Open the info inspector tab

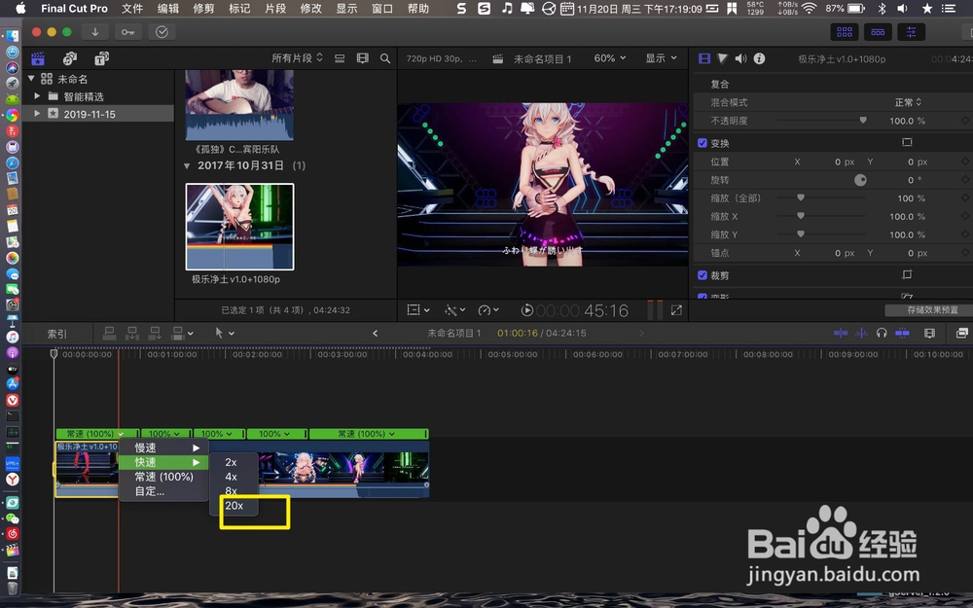click(x=759, y=58)
